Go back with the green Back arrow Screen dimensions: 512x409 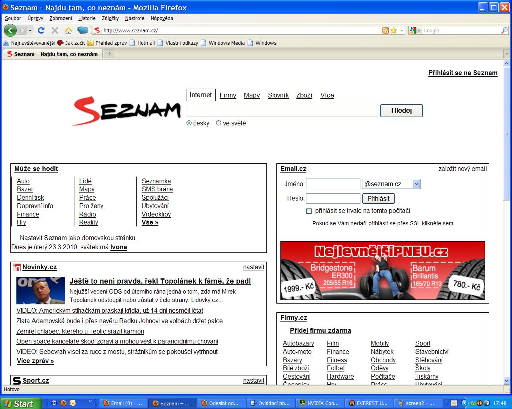[10, 30]
